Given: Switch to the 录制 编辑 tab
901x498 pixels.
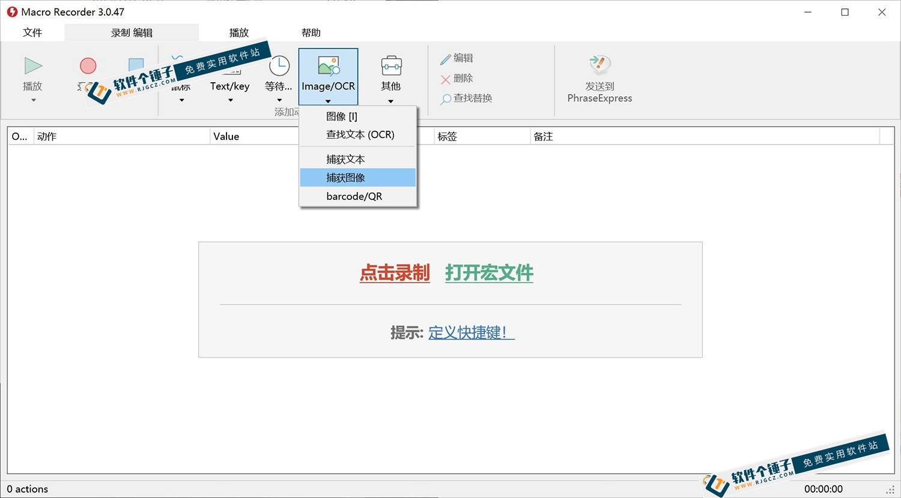Looking at the screenshot, I should click(x=132, y=32).
